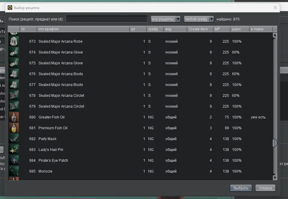
Task: Open the 'все рецепты' recipe filter dropdown
Action: (166, 19)
